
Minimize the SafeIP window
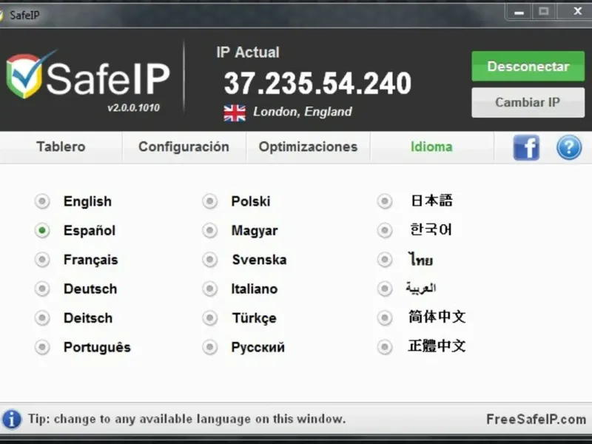519,12
